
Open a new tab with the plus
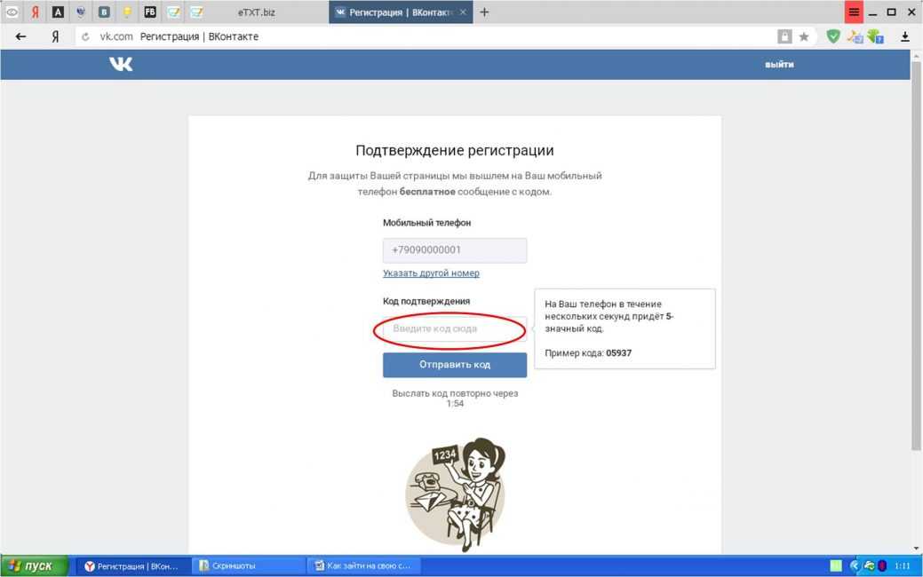tap(484, 12)
